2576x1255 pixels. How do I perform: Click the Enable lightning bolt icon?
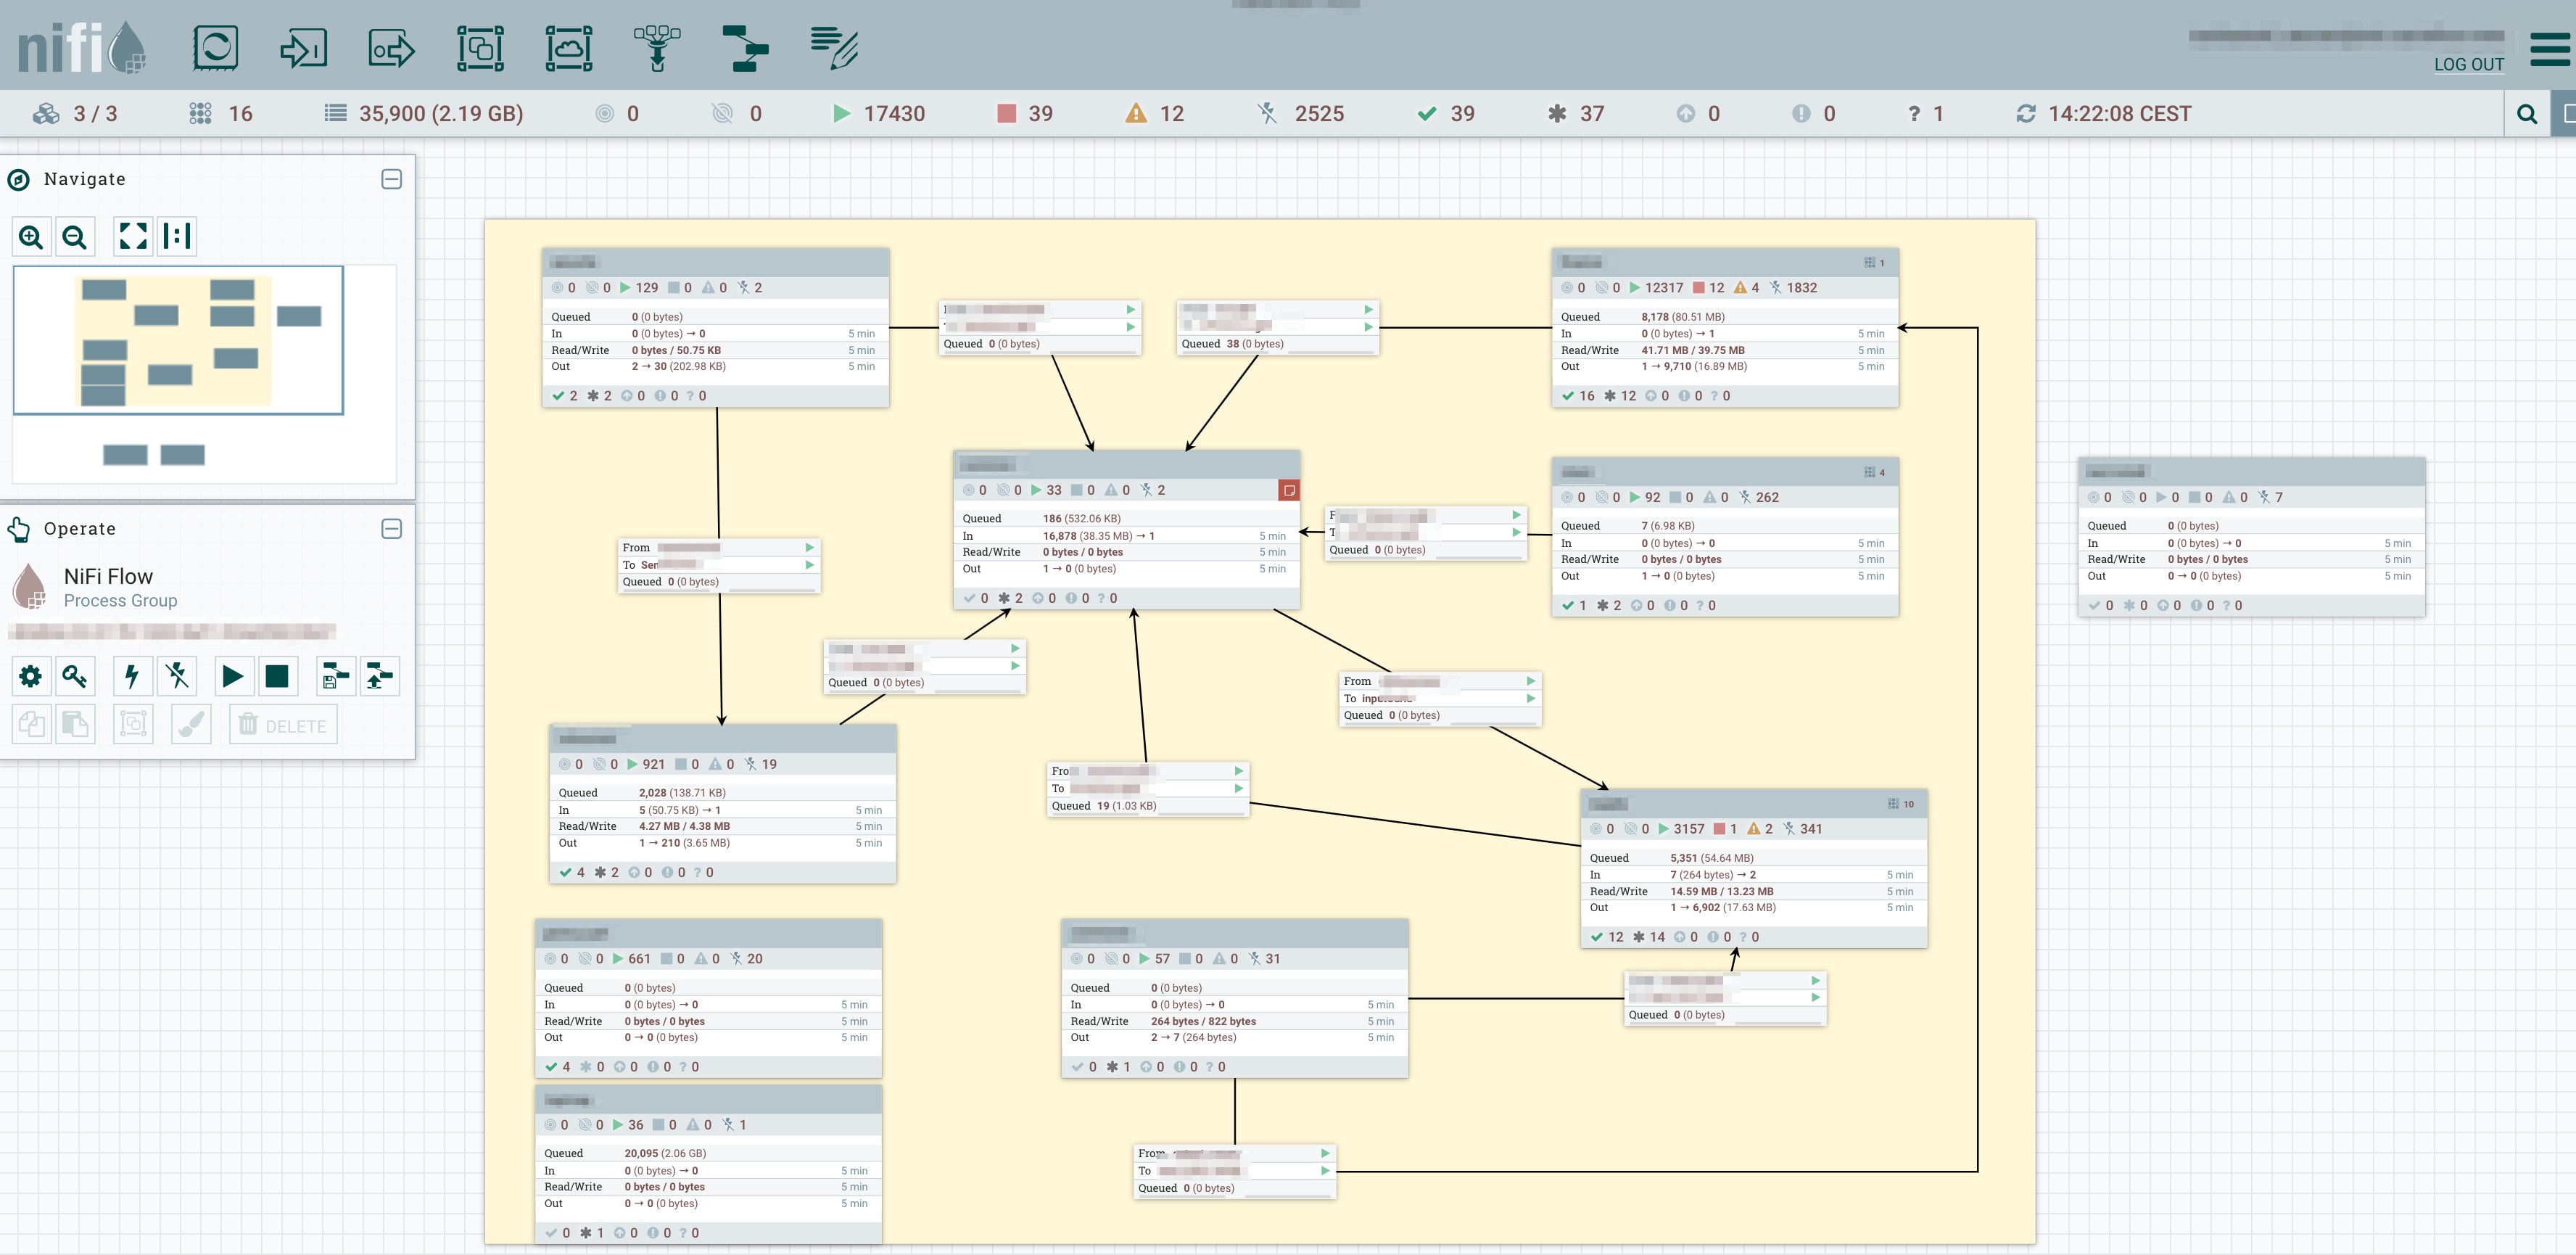[x=133, y=677]
